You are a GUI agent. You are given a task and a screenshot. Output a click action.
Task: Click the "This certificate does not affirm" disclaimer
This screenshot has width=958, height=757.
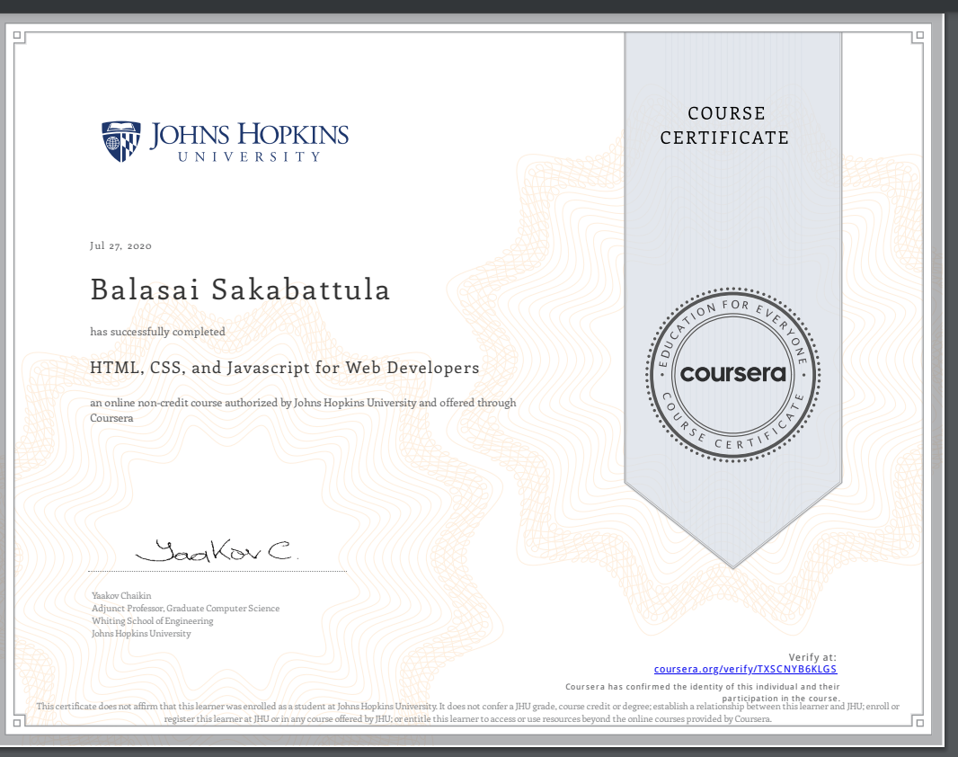pyautogui.click(x=468, y=712)
